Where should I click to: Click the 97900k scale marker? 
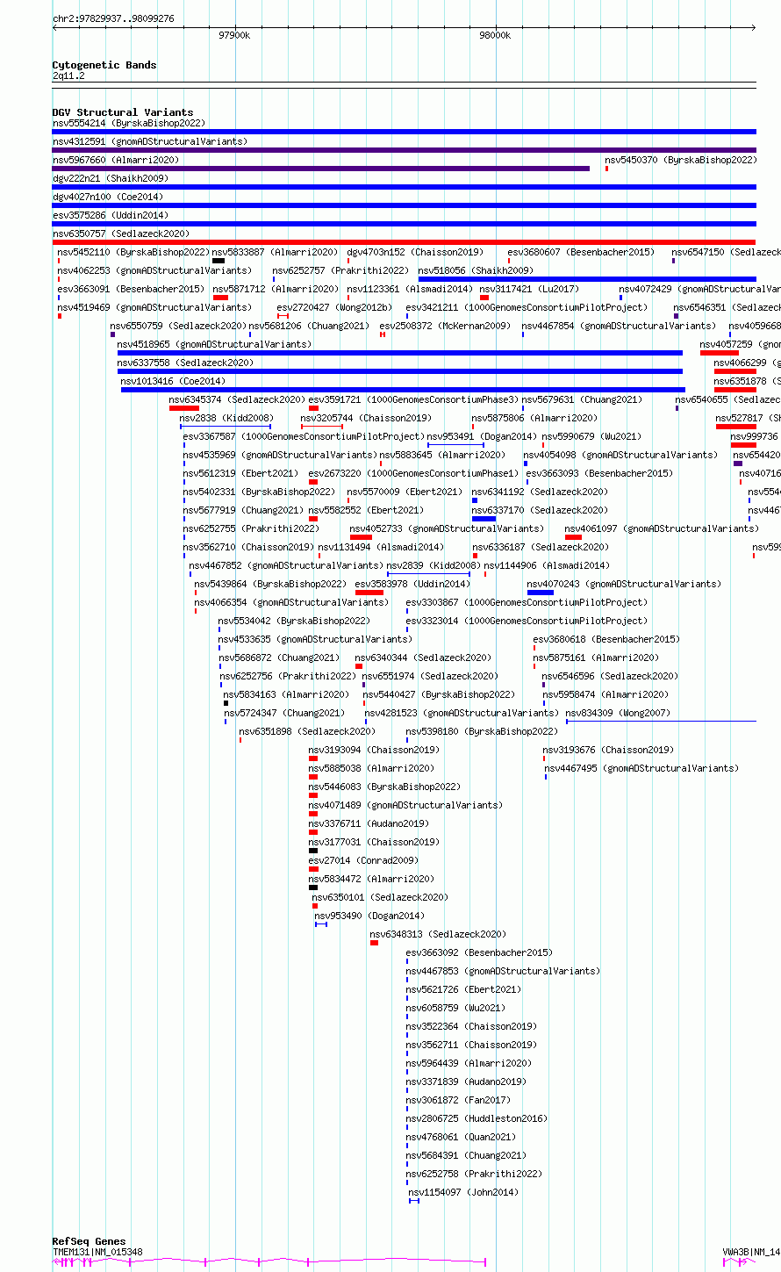pos(234,35)
